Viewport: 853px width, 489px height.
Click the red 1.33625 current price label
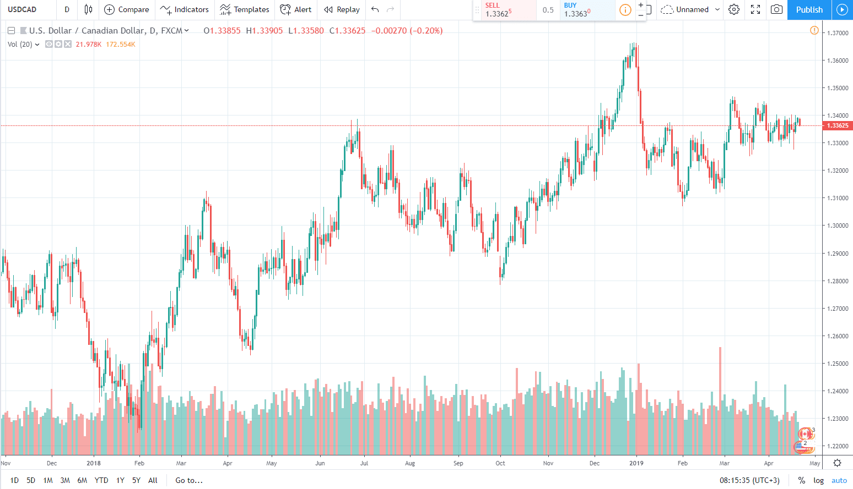click(x=838, y=125)
